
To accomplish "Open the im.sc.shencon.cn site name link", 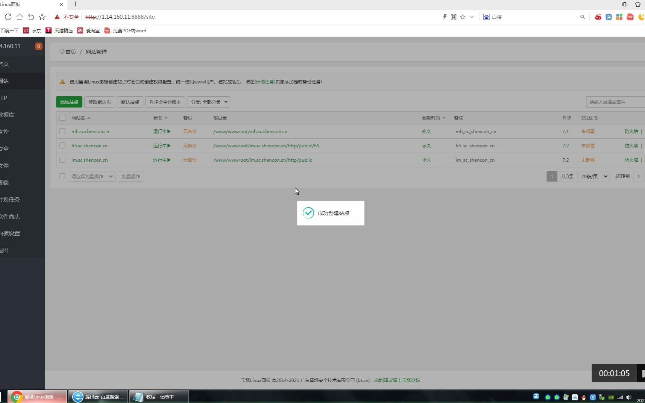I will point(90,160).
